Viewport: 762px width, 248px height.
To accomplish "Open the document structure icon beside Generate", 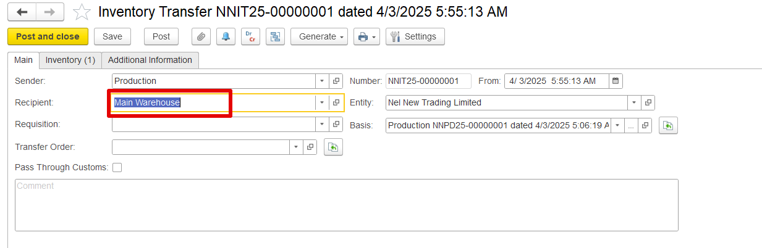I will coord(275,36).
